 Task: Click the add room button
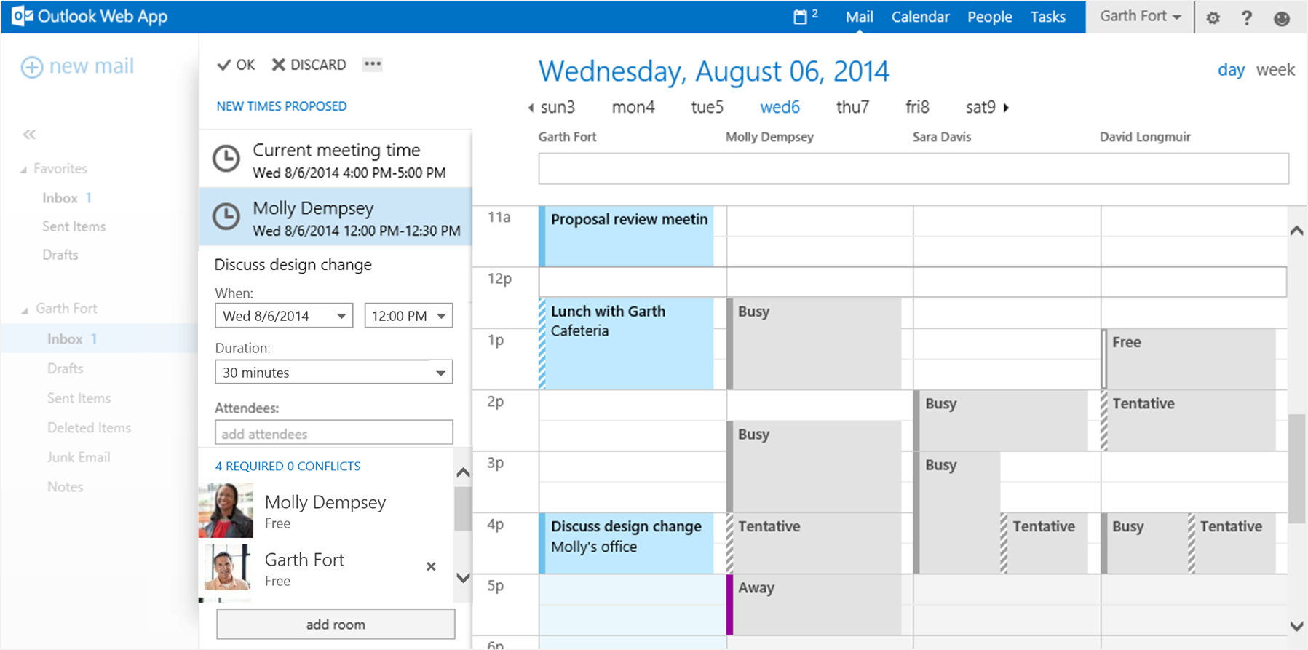point(336,625)
